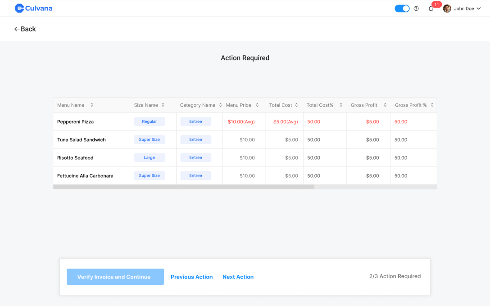Go back using the Back link

tap(25, 29)
